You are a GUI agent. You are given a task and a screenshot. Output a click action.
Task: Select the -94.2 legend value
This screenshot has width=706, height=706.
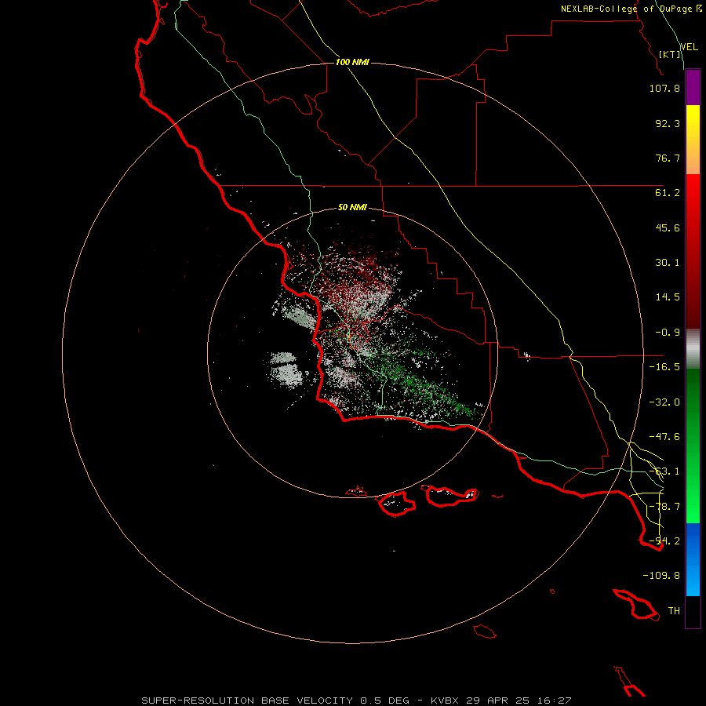(664, 541)
